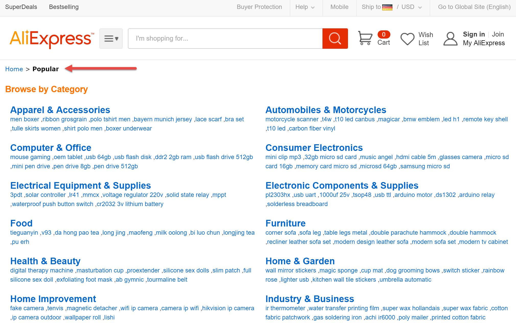Open Bestselling in top bar

click(x=64, y=7)
